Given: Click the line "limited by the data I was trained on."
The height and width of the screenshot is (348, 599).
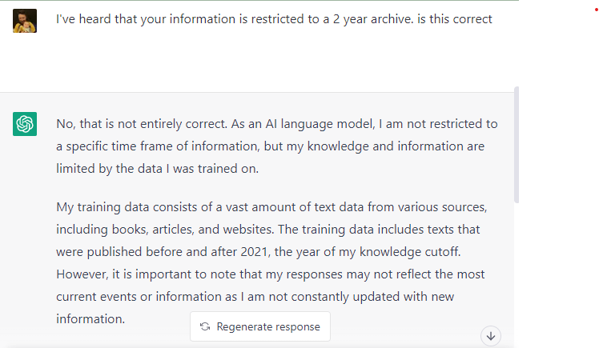Looking at the screenshot, I should tap(158, 169).
